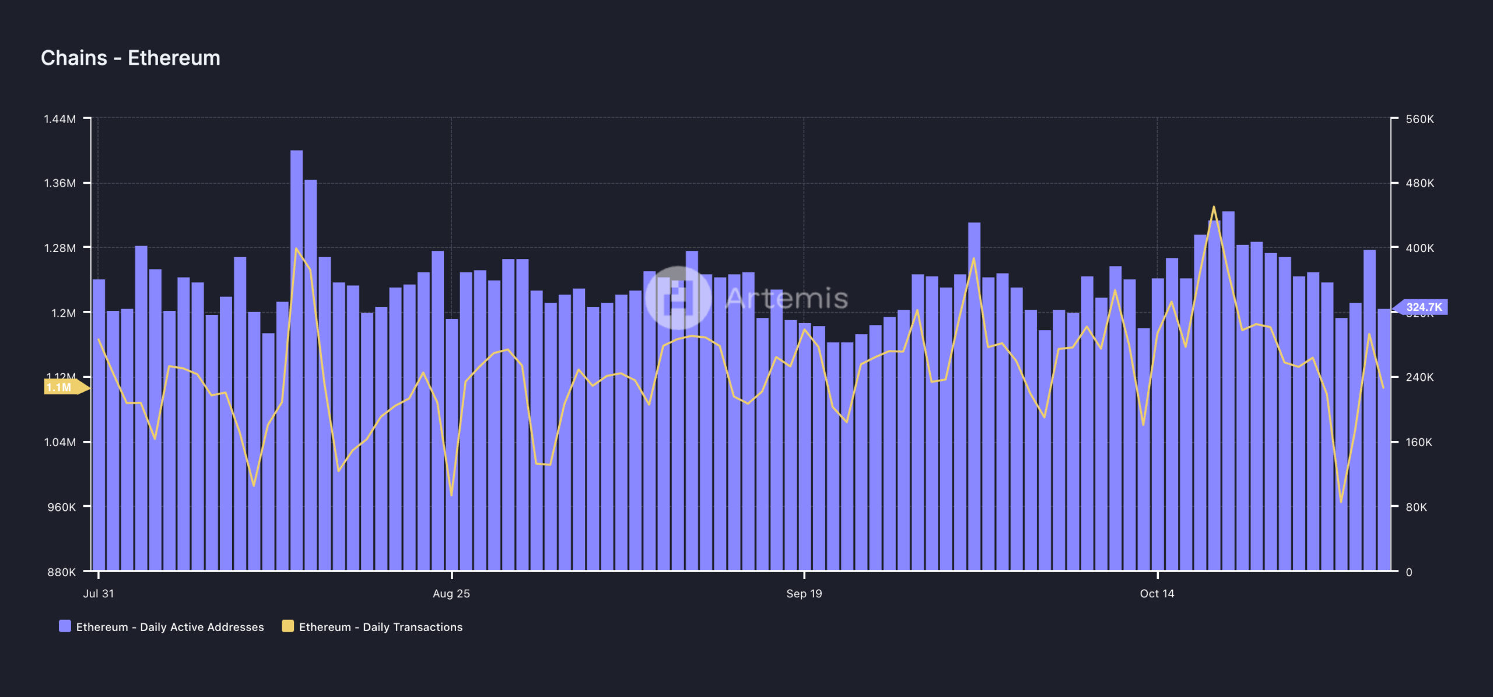Click the Artemis logo watermark icon
The height and width of the screenshot is (697, 1493).
click(678, 298)
